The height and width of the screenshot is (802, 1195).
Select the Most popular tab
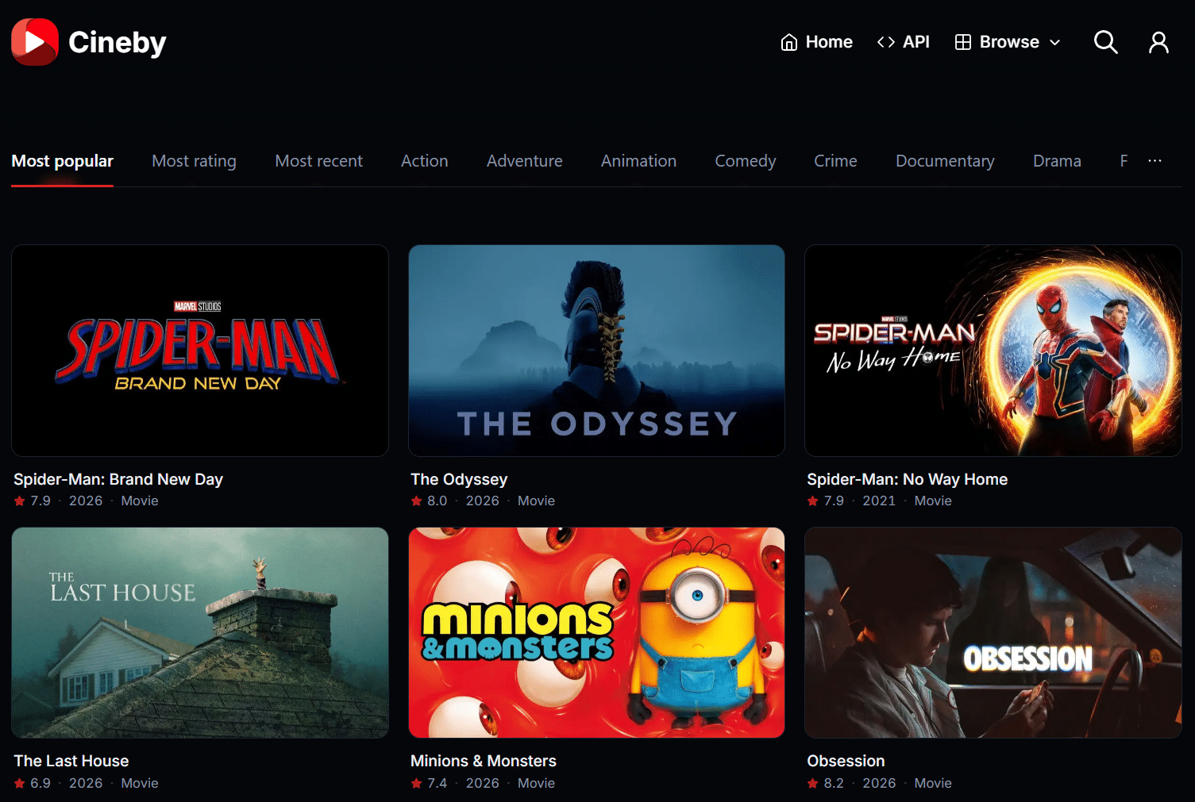tap(62, 161)
